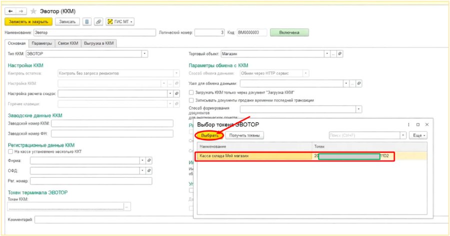Click the Поиск (Ctrl+F) search box
This screenshot has width=450, height=236.
pyautogui.click(x=364, y=135)
